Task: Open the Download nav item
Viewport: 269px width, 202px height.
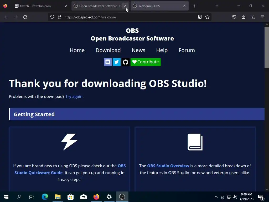Action: (x=108, y=50)
